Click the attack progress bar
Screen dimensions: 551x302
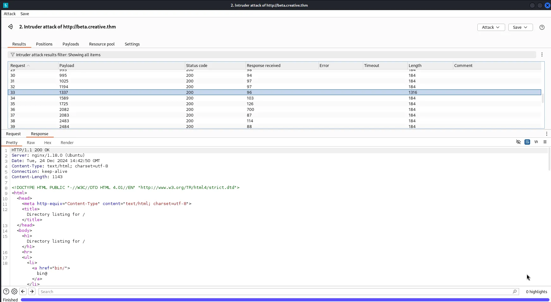click(285, 300)
